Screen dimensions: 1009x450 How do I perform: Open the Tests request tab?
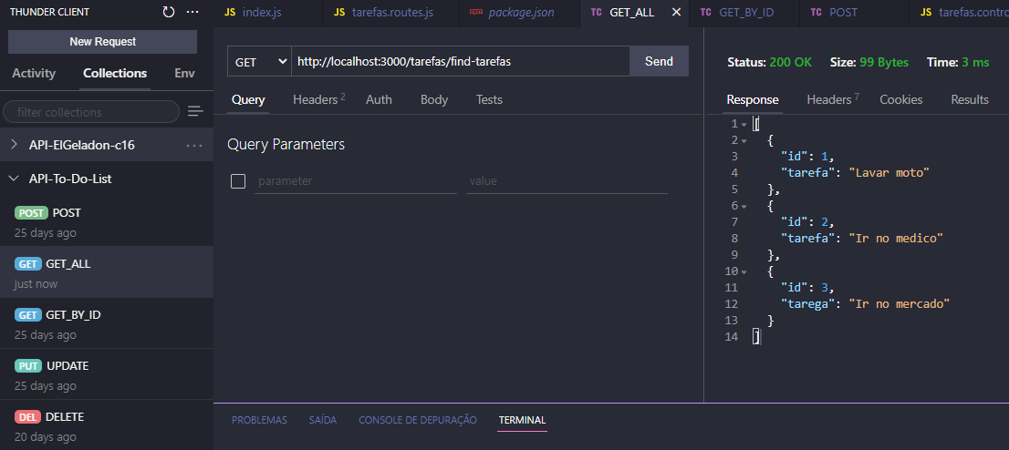coord(489,99)
